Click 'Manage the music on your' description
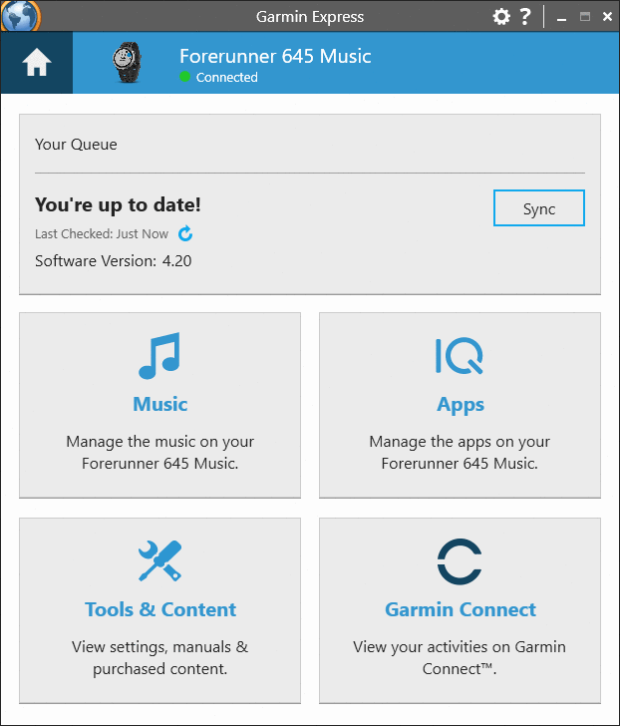 [x=160, y=442]
